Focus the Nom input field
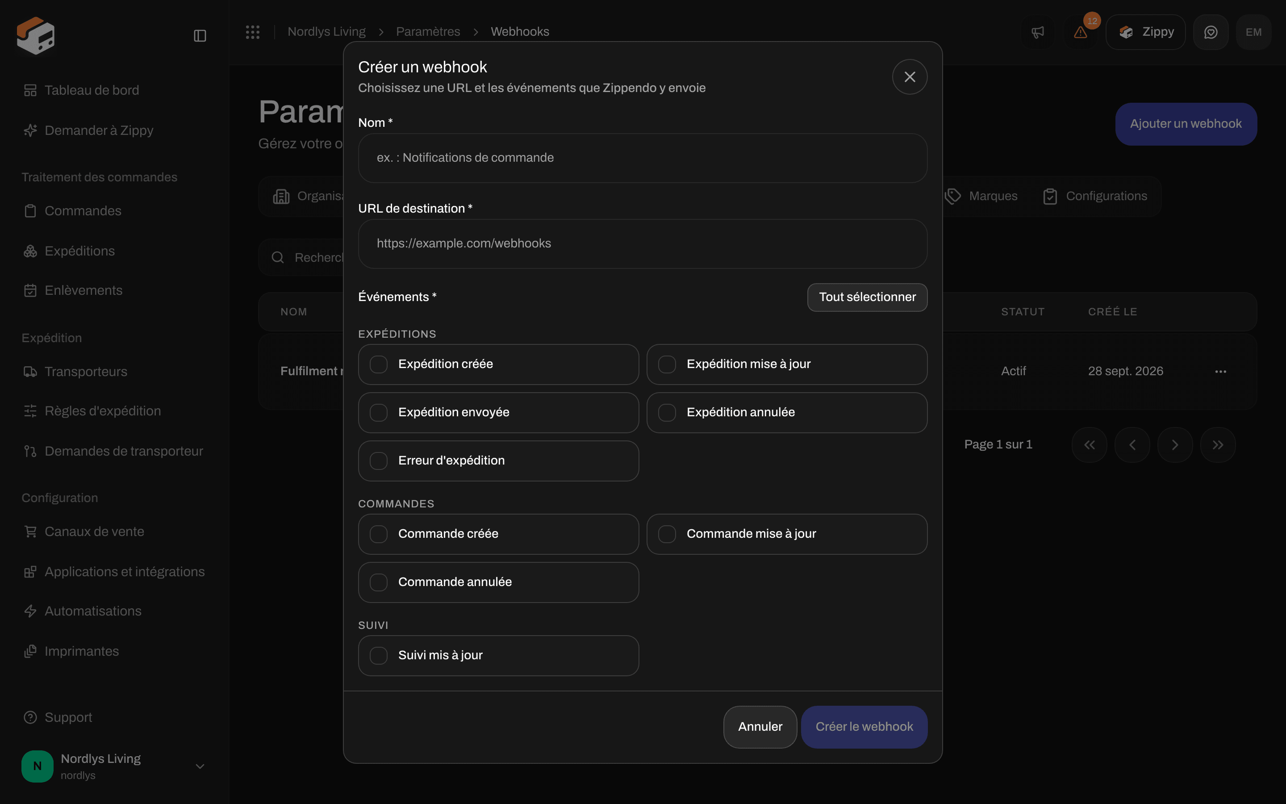 [x=643, y=158]
